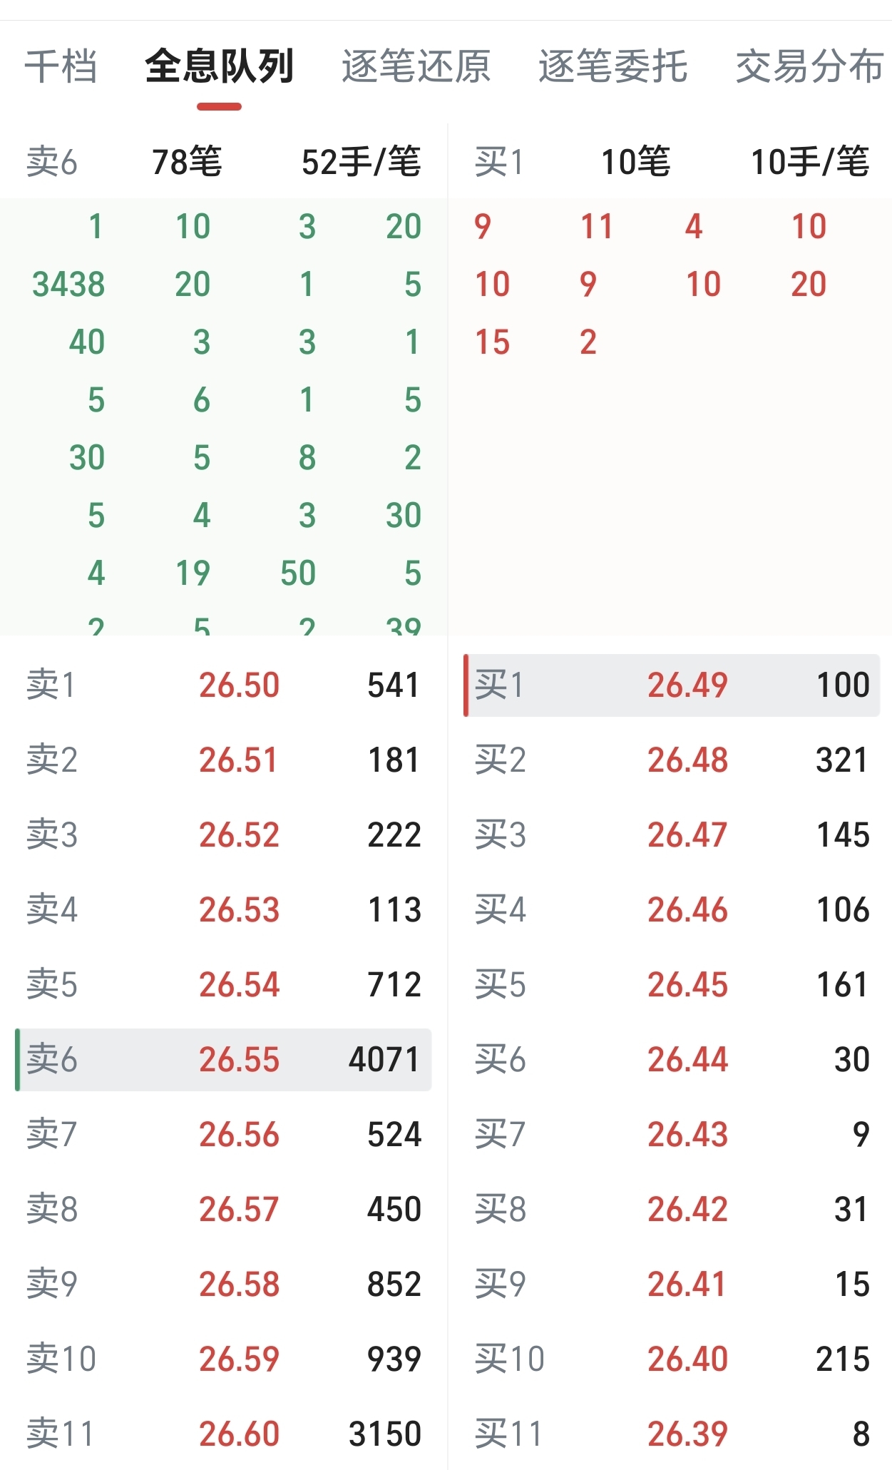Screen dimensions: 892x1470
Task: Select the 逐笔委托 tab
Action: pos(612,66)
